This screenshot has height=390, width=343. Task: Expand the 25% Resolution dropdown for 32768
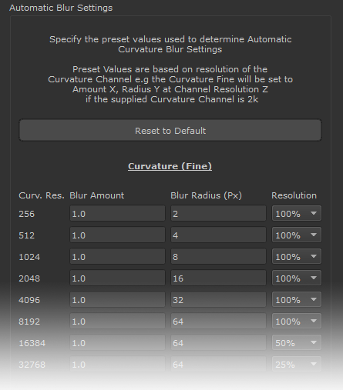point(297,364)
